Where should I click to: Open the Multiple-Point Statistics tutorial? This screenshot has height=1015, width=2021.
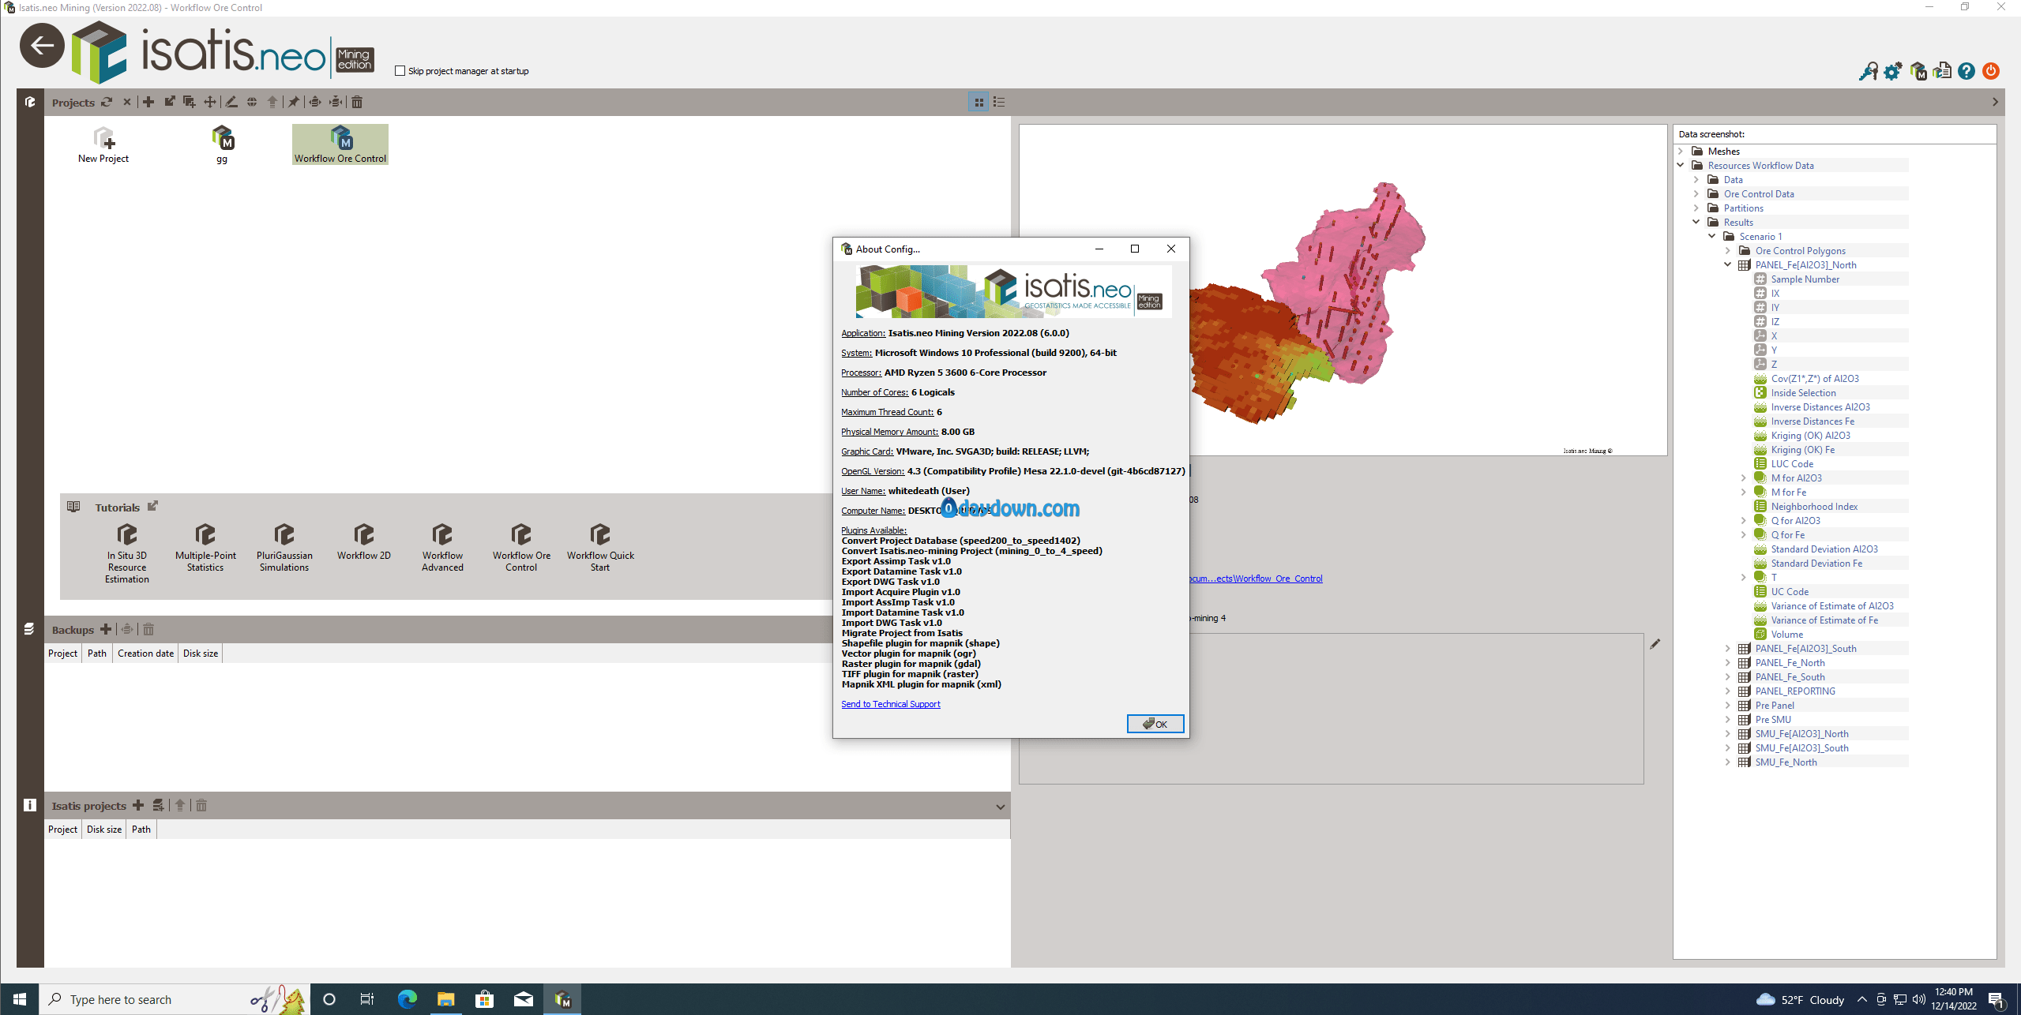tap(205, 547)
